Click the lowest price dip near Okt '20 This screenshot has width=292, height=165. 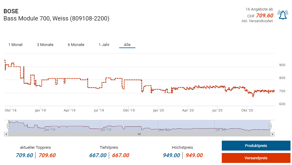[253, 96]
